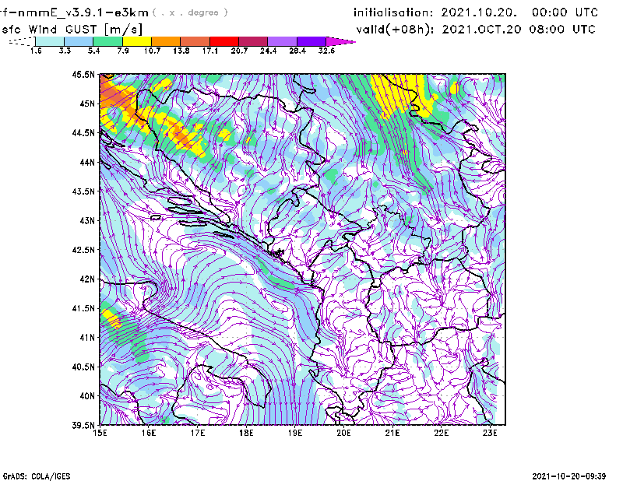This screenshot has width=623, height=481.
Task: Click the "39.5N" latitude label
Action: [83, 426]
